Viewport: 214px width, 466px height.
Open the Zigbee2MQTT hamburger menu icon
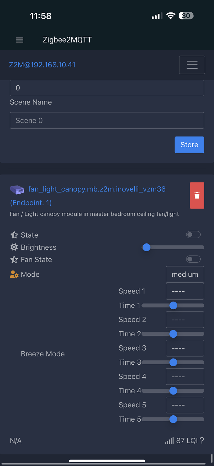pyautogui.click(x=20, y=40)
